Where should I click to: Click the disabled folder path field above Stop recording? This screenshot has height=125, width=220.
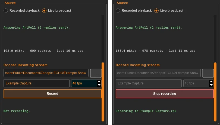pos(158,73)
